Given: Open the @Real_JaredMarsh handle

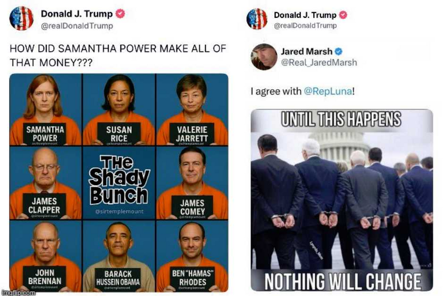Looking at the screenshot, I should click(x=319, y=62).
